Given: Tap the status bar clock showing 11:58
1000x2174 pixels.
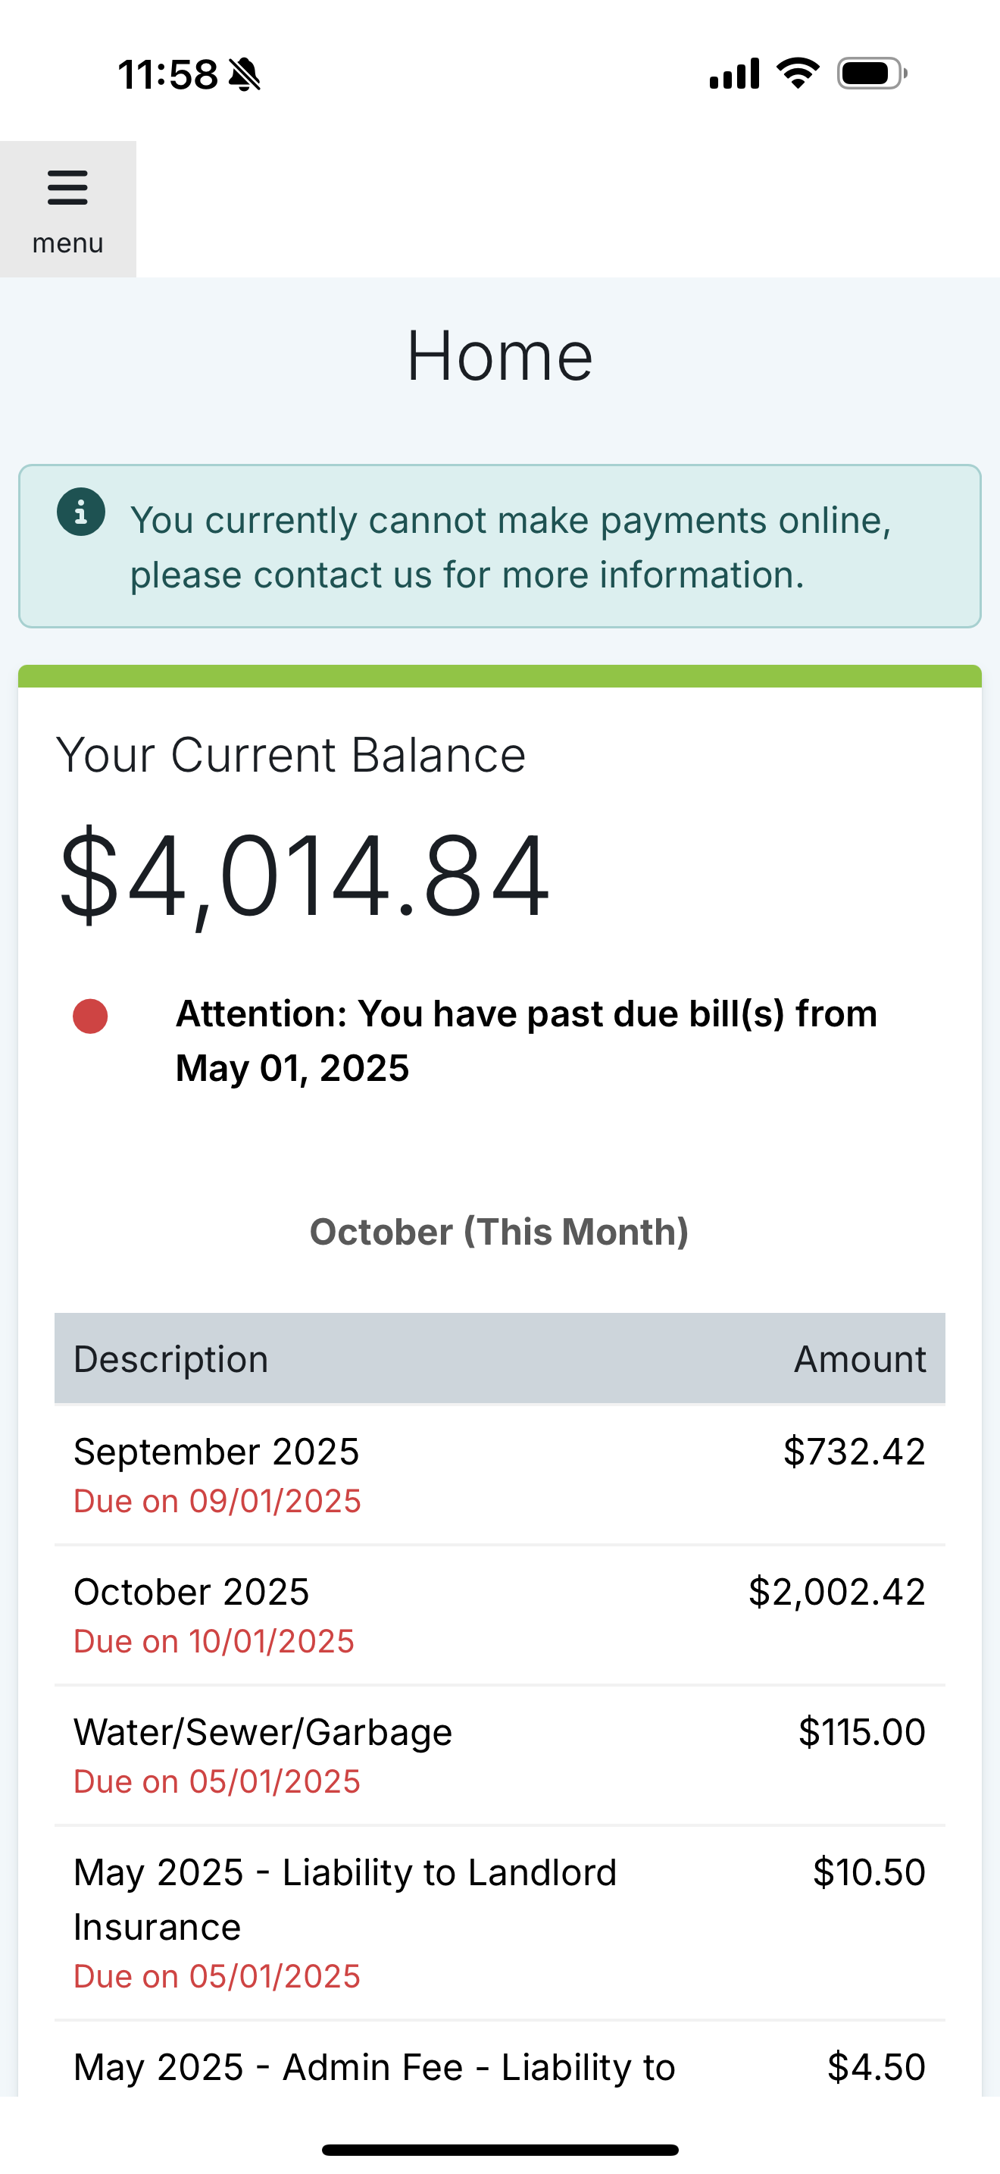Looking at the screenshot, I should coord(167,74).
